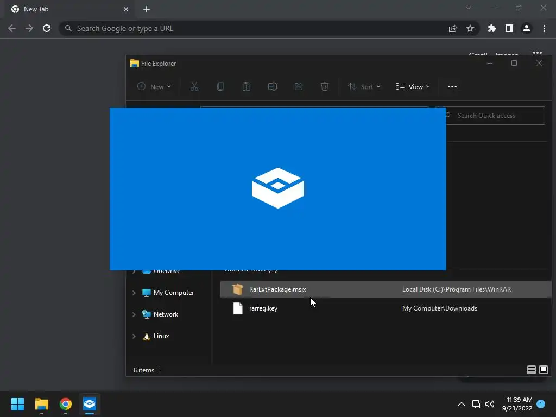Open Chrome from taskbar
This screenshot has height=417, width=556.
pyautogui.click(x=66, y=404)
